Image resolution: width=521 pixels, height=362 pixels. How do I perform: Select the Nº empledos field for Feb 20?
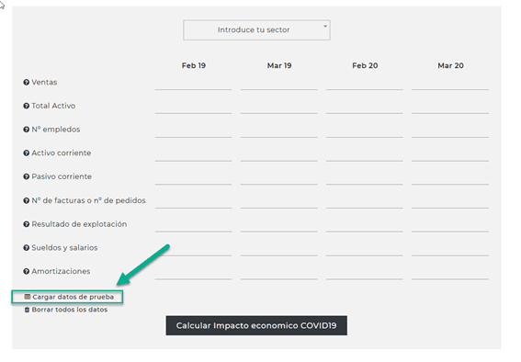click(x=365, y=130)
